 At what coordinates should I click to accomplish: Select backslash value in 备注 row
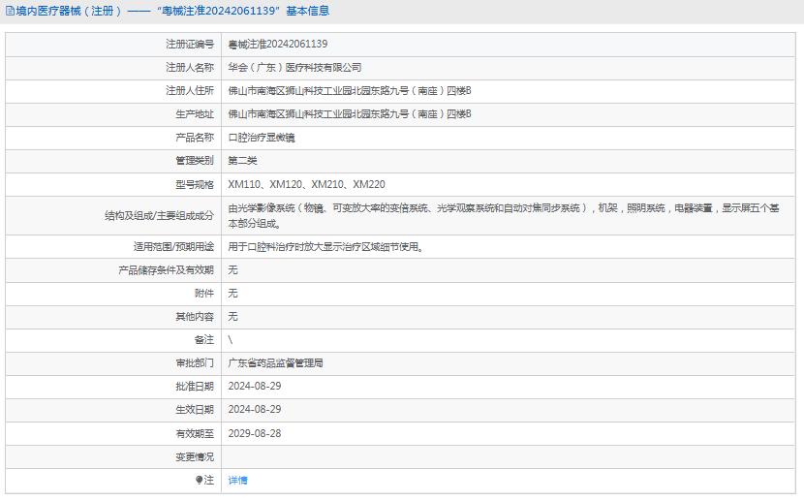coord(231,339)
